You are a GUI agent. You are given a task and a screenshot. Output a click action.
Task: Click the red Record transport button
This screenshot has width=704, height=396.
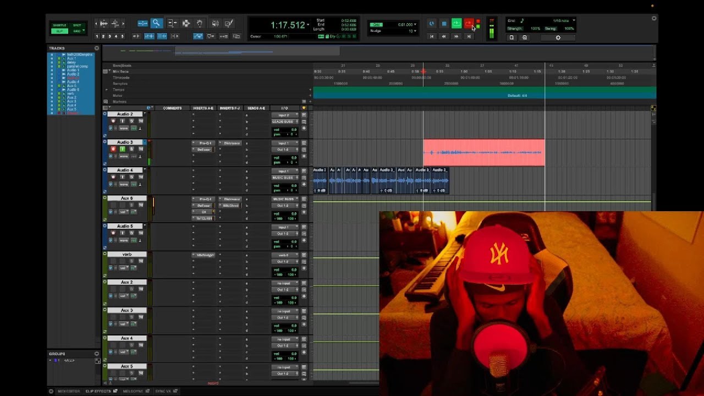469,24
